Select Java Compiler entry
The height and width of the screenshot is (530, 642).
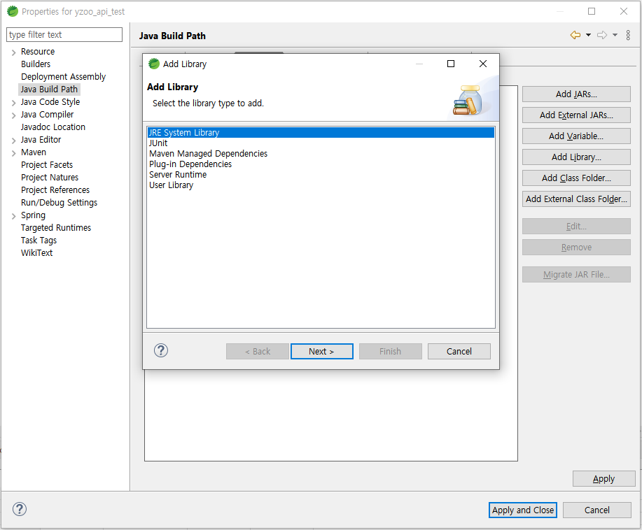[47, 115]
